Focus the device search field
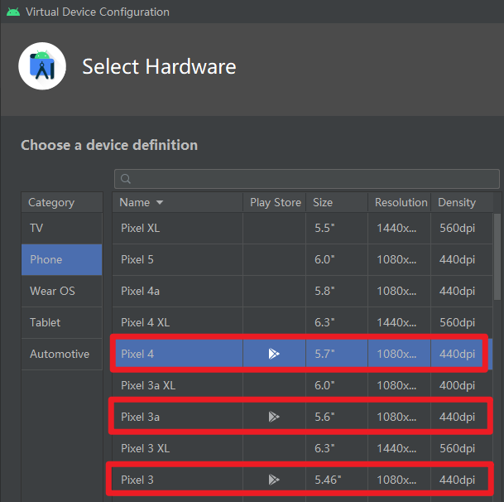 point(307,179)
